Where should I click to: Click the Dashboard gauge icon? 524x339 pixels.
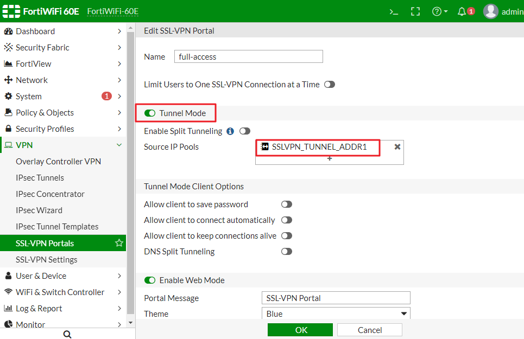8,31
